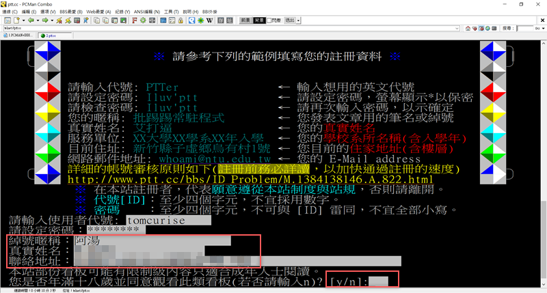This screenshot has width=547, height=293.
Task: Click the split columns icon after gear
Action: 152,20
